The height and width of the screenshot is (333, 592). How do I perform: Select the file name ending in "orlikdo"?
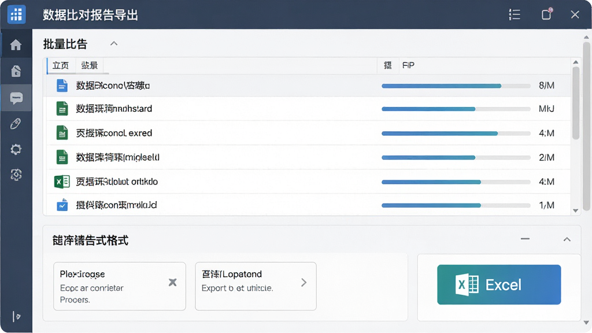(x=117, y=182)
